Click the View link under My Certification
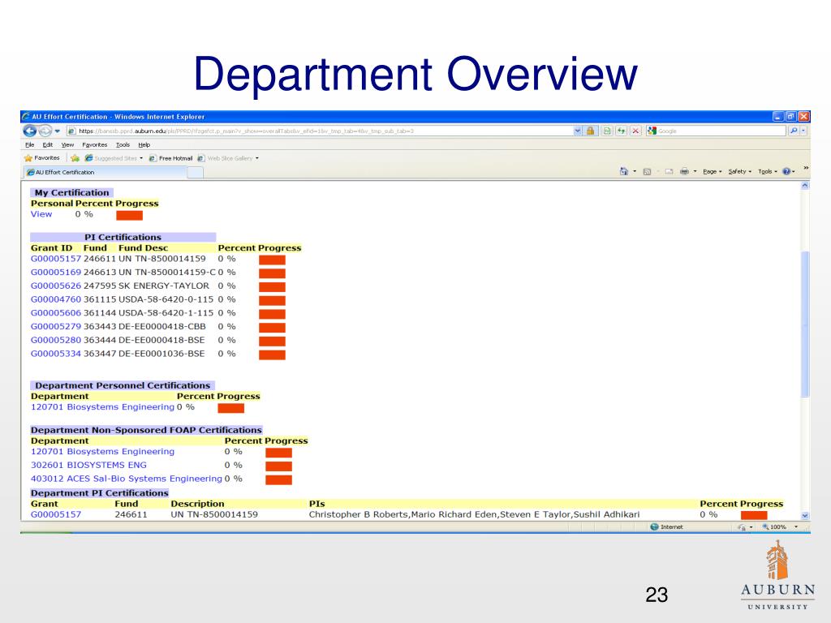 41,214
